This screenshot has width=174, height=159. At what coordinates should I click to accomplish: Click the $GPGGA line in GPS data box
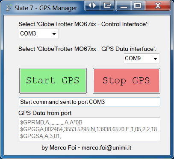(x=89, y=130)
